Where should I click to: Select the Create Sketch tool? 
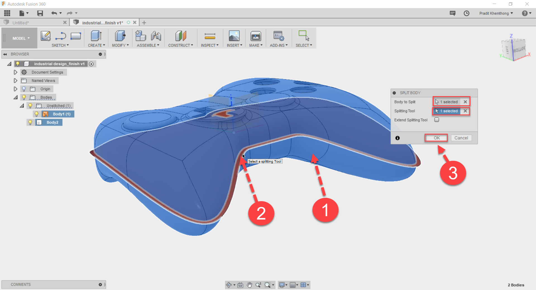[46, 36]
